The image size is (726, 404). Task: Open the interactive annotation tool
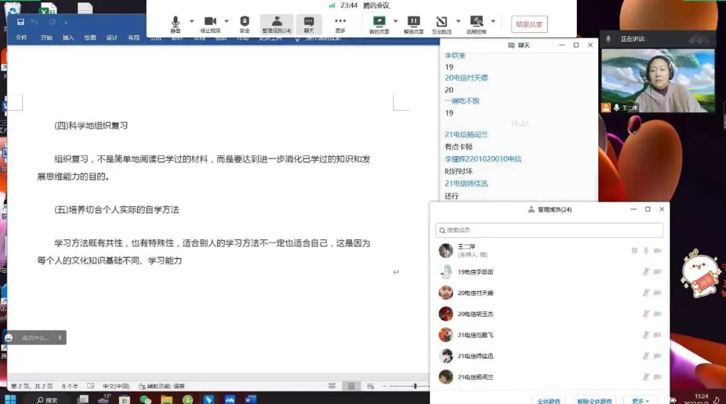click(441, 24)
